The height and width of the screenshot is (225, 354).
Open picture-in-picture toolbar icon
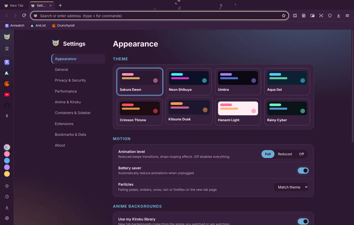(x=312, y=16)
